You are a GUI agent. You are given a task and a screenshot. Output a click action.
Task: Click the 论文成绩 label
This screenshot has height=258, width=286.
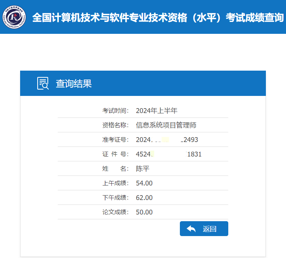(115, 212)
